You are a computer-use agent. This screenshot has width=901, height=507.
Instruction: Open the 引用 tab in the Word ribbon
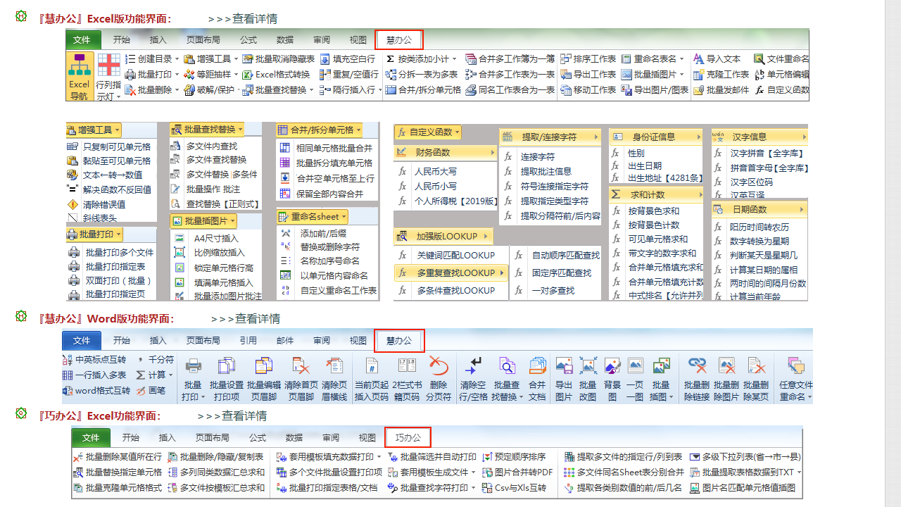tap(248, 340)
